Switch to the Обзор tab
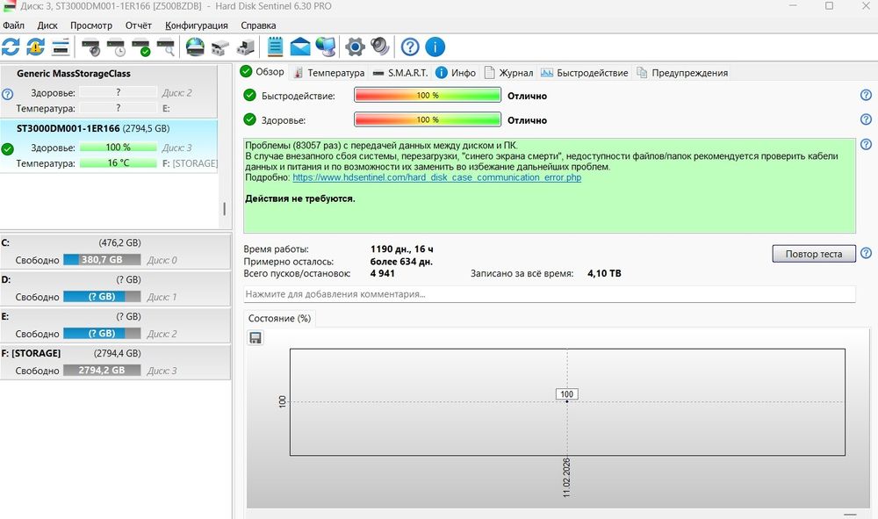 tap(262, 72)
